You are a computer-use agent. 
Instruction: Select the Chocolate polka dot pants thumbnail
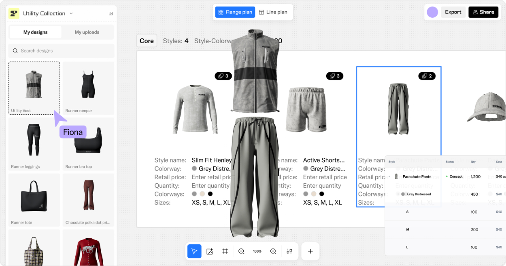(x=88, y=200)
